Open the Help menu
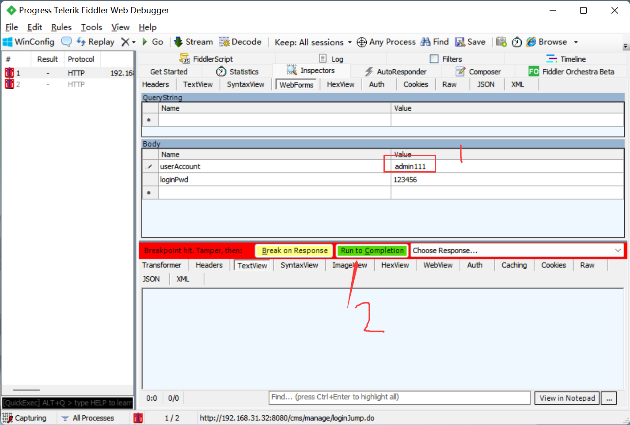630x425 pixels. pos(148,27)
